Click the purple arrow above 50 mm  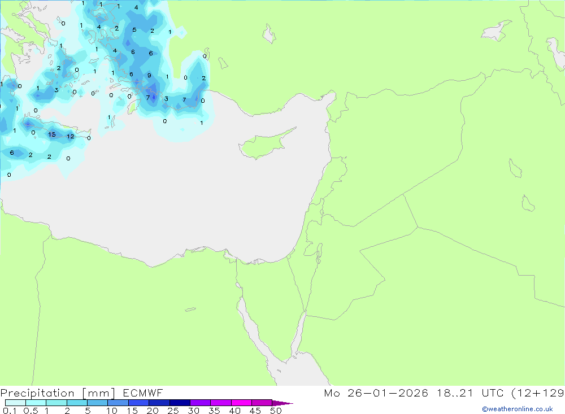tap(282, 403)
